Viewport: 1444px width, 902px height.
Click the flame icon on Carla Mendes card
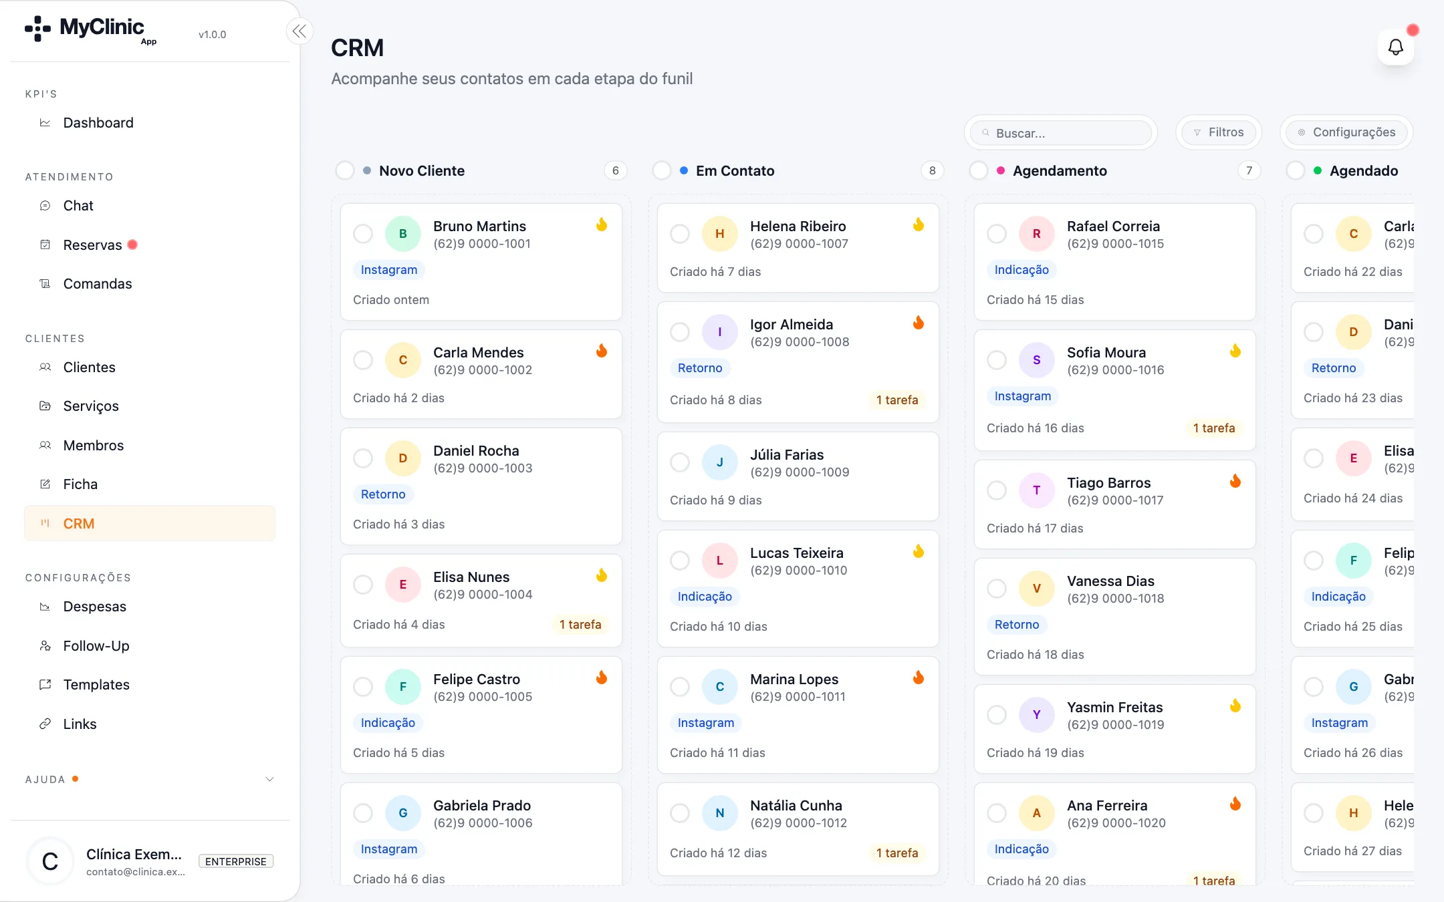[x=602, y=351]
